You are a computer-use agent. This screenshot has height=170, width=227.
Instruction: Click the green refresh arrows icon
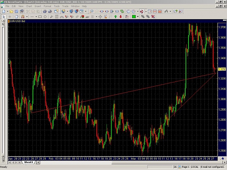(x=122, y=11)
